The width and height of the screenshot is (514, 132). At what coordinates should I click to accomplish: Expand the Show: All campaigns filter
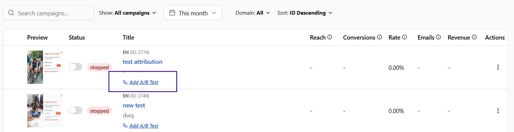tap(128, 13)
